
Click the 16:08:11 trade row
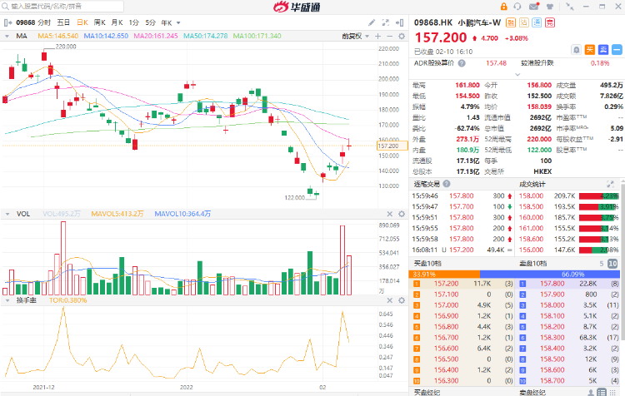462,250
